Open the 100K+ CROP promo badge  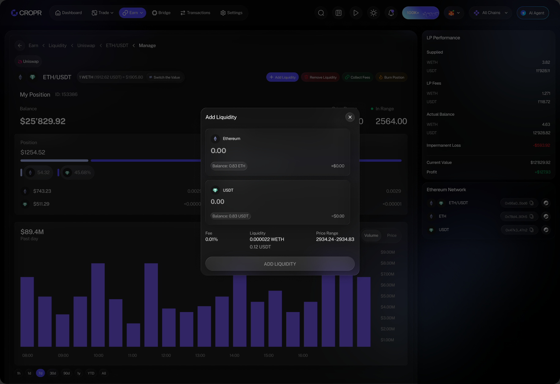coord(420,13)
